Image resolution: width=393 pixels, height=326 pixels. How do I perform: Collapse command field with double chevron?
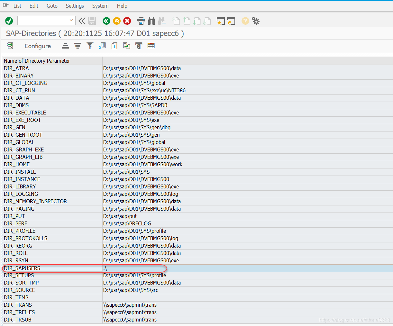click(x=82, y=21)
